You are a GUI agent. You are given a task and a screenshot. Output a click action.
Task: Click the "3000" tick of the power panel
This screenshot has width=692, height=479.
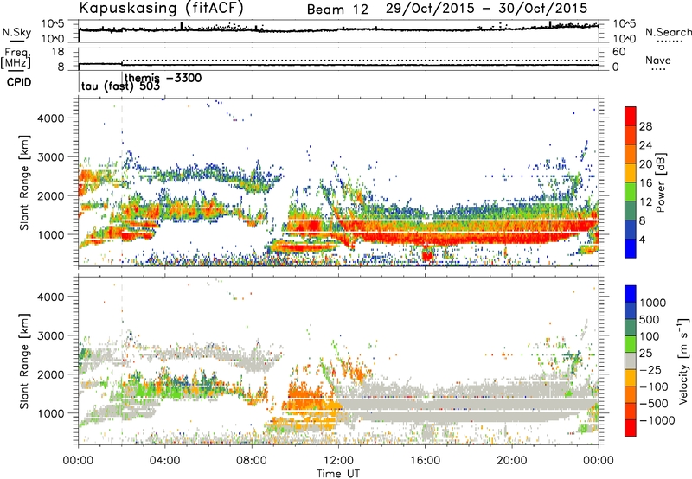click(51, 156)
